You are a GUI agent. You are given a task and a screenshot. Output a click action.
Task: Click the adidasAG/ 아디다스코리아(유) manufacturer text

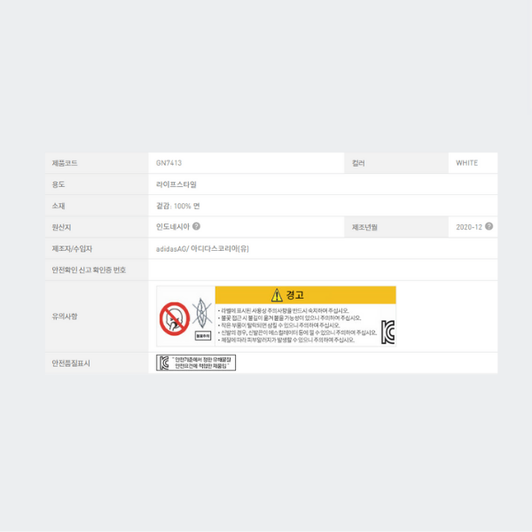coord(202,248)
